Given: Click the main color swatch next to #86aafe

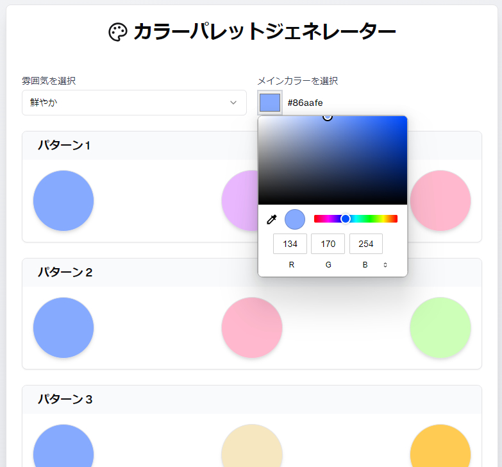Looking at the screenshot, I should click(x=270, y=103).
